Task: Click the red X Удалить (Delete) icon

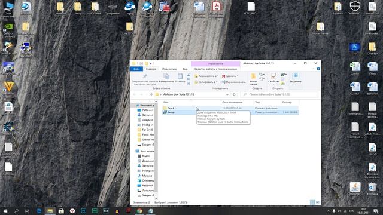Action: click(x=223, y=76)
